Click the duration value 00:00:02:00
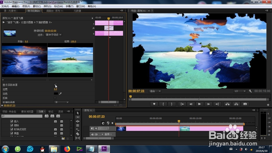272x153 pixels. click(51, 31)
